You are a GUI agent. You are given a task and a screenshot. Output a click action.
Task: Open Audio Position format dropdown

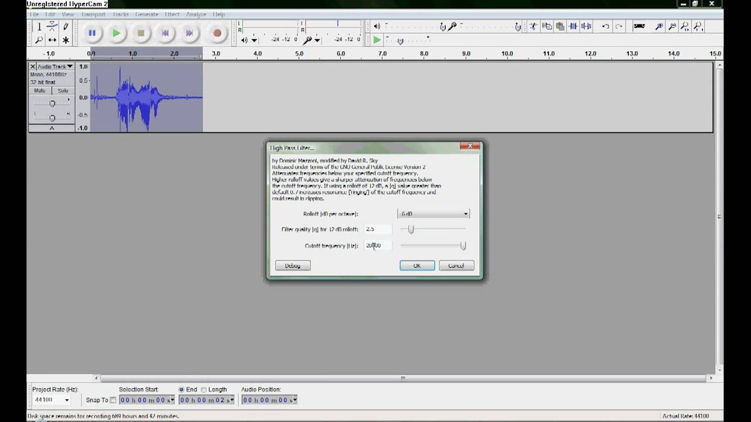point(295,400)
